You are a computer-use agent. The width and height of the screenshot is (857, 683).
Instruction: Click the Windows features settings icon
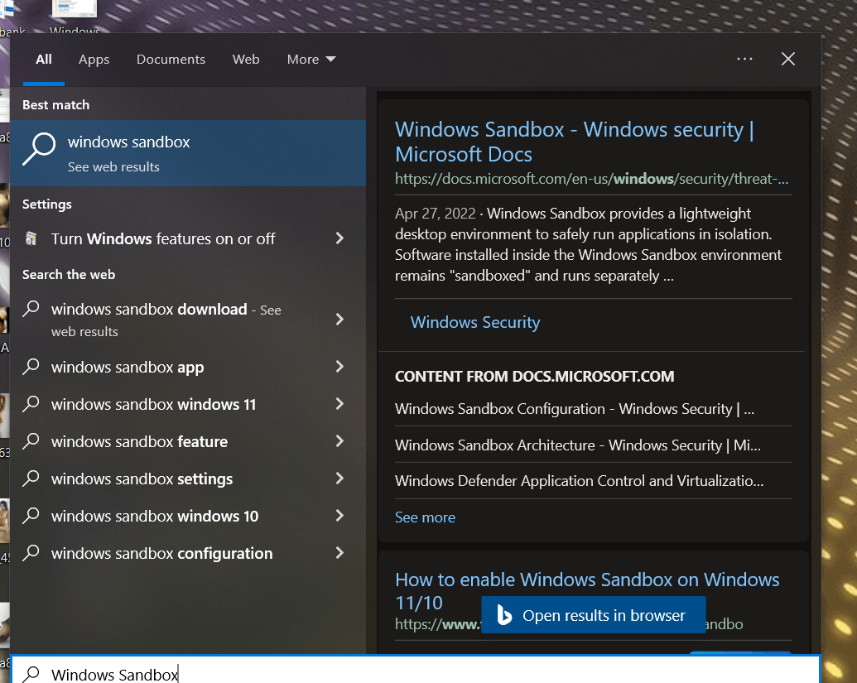tap(31, 238)
